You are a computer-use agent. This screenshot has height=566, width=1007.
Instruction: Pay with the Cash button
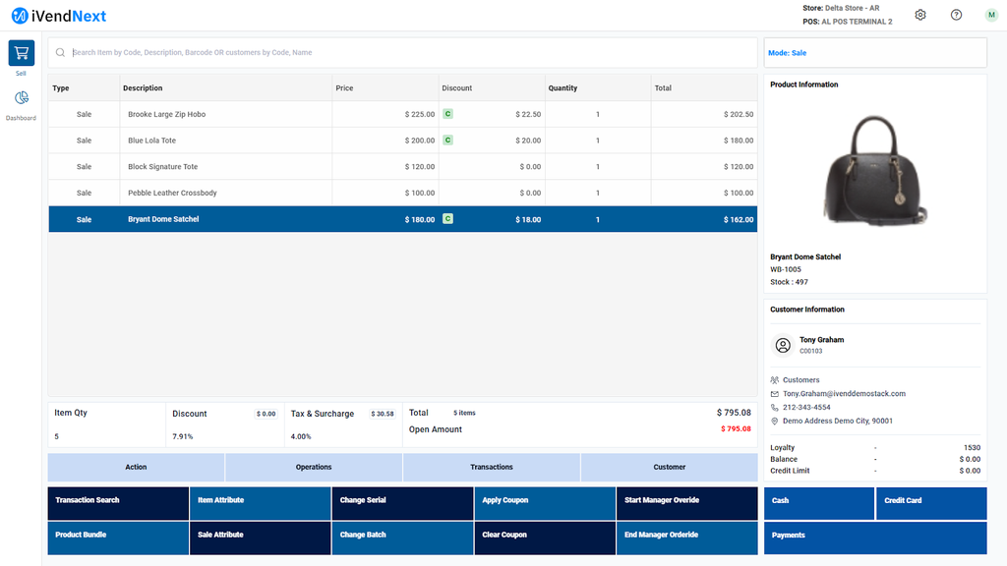pyautogui.click(x=818, y=501)
